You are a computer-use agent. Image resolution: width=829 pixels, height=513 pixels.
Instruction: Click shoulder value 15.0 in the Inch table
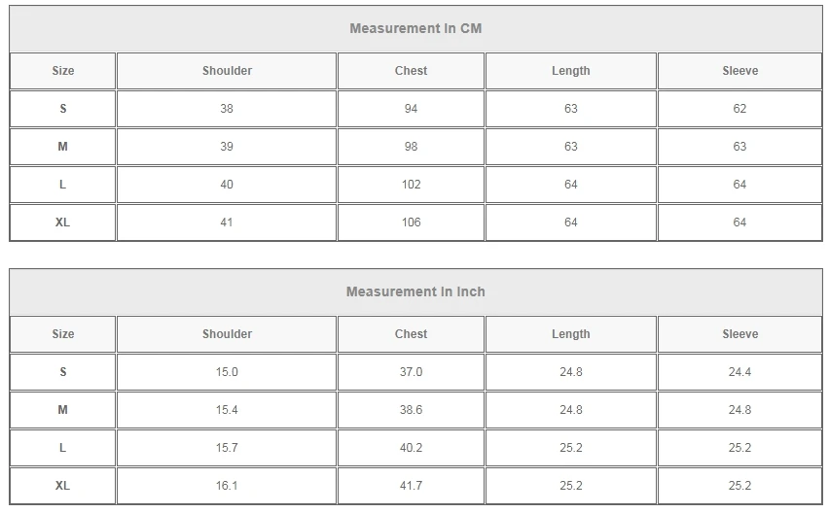point(227,372)
